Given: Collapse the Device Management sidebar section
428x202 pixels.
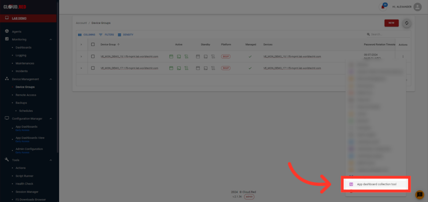Looking at the screenshot, I should [51, 79].
